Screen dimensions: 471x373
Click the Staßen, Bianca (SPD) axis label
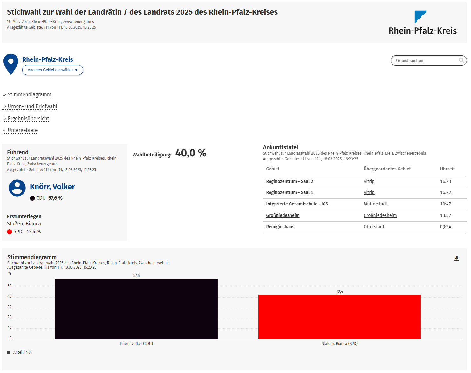[x=339, y=344]
